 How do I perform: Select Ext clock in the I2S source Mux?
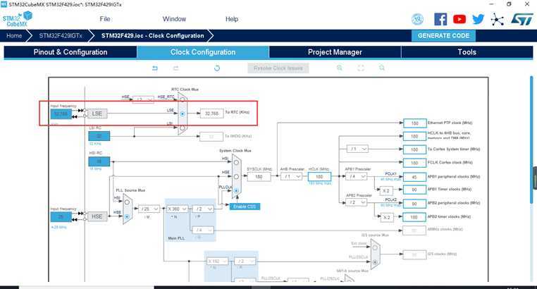[x=375, y=247]
